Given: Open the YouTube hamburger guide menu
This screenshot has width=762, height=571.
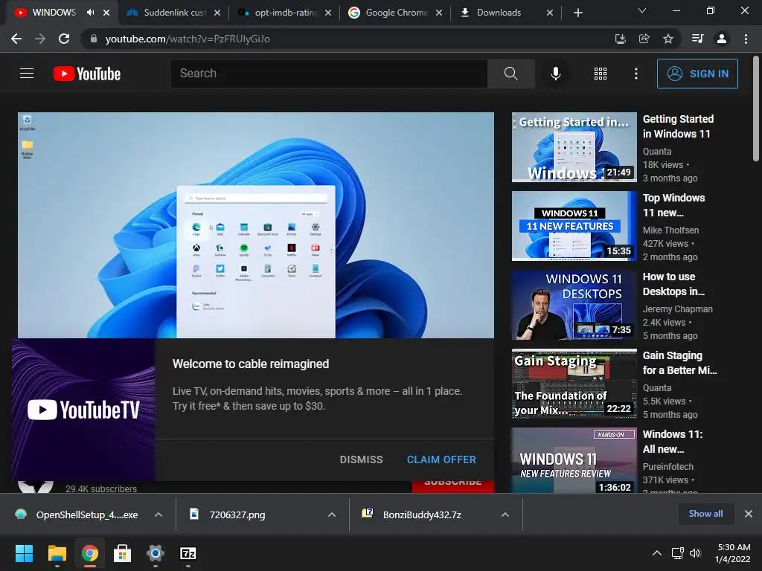Looking at the screenshot, I should (27, 74).
